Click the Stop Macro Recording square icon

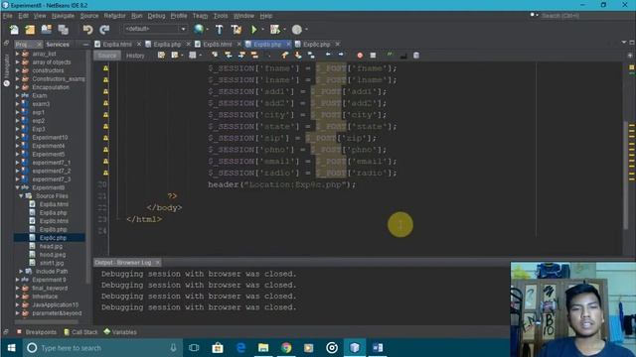click(x=373, y=56)
